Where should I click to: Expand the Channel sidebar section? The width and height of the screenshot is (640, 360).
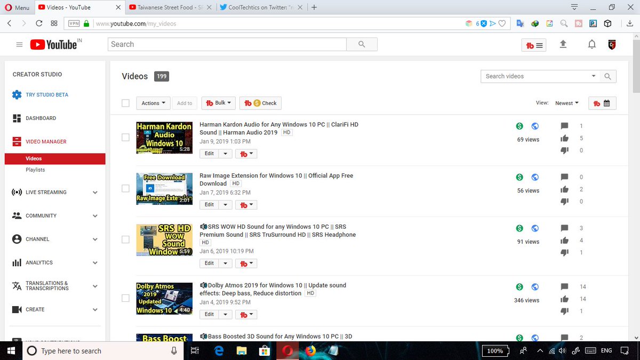pyautogui.click(x=95, y=239)
